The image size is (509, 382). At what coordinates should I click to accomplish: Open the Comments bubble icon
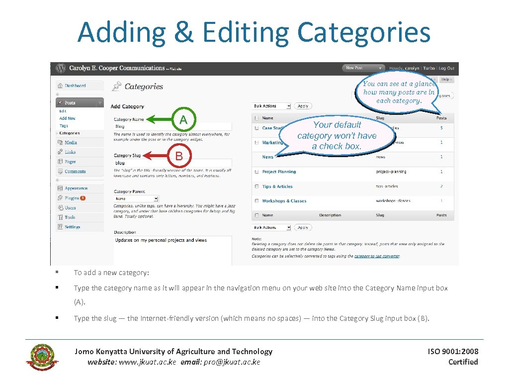[x=61, y=171]
